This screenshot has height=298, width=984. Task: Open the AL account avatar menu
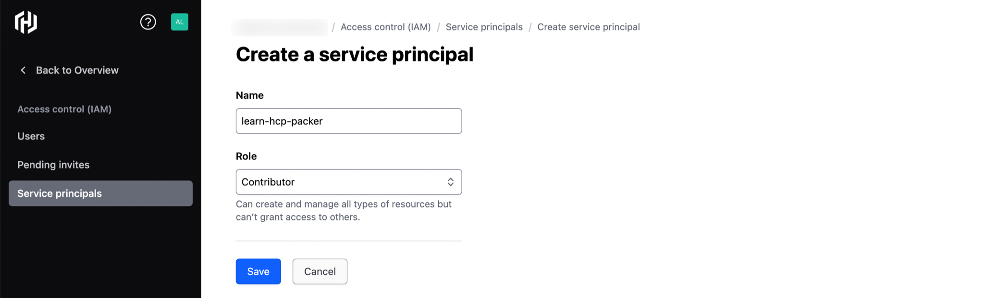pyautogui.click(x=179, y=22)
